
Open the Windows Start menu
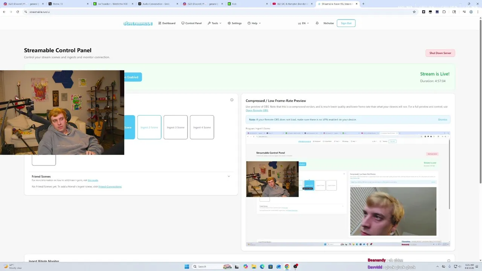coord(187,266)
